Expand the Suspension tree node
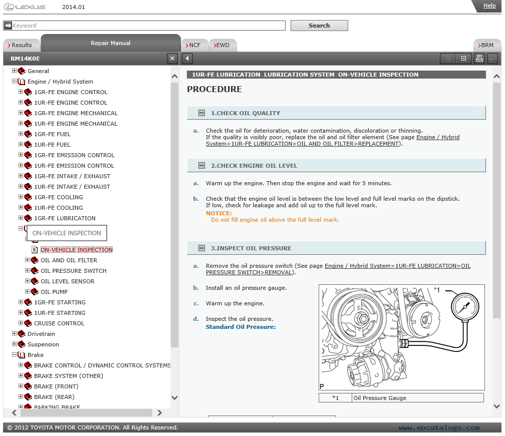Viewport: 505px width, 436px height. pyautogui.click(x=14, y=344)
